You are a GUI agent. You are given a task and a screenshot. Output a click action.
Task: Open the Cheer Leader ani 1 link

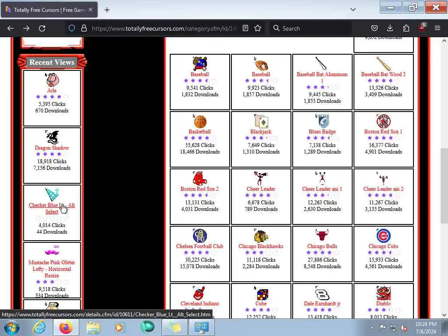322,189
